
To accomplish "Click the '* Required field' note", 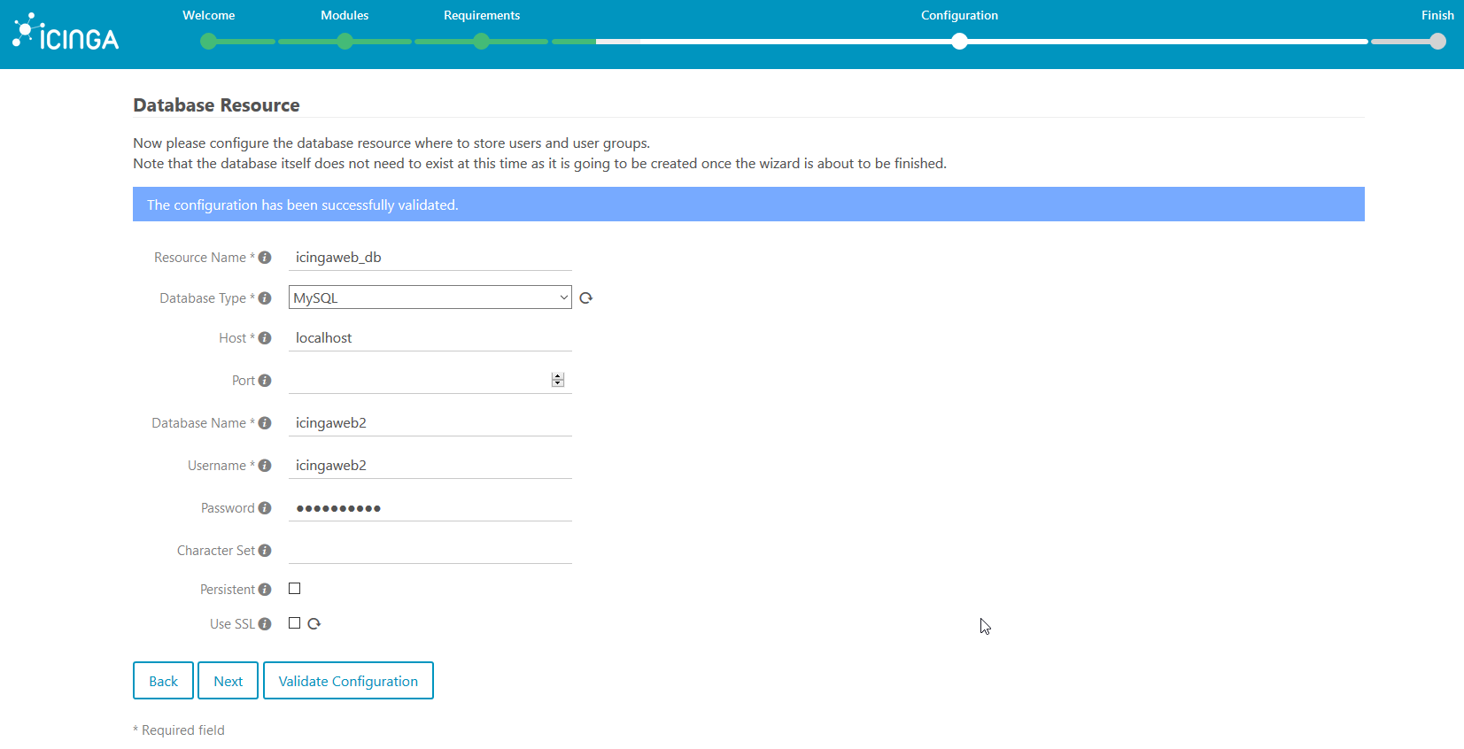I will point(179,730).
